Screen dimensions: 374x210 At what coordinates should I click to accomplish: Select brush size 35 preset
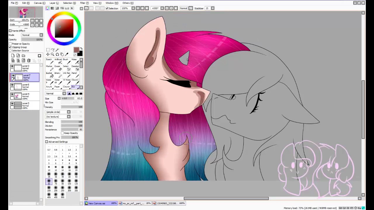[x=63, y=175]
